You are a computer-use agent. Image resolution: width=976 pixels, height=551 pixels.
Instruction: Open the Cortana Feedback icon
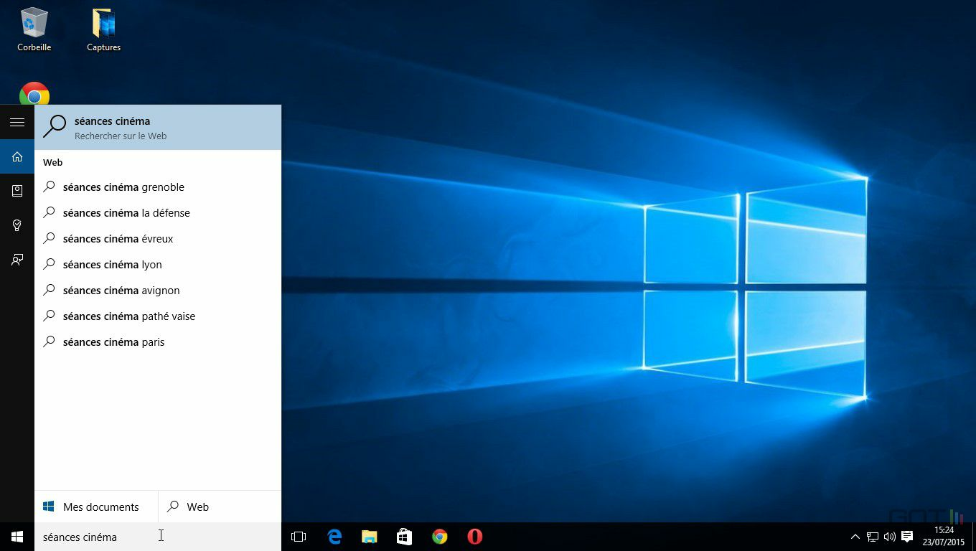17,260
